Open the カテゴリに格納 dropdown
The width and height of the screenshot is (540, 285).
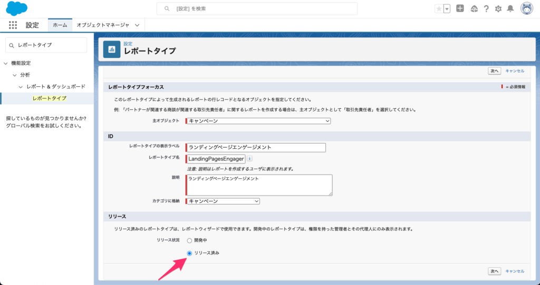pos(223,201)
